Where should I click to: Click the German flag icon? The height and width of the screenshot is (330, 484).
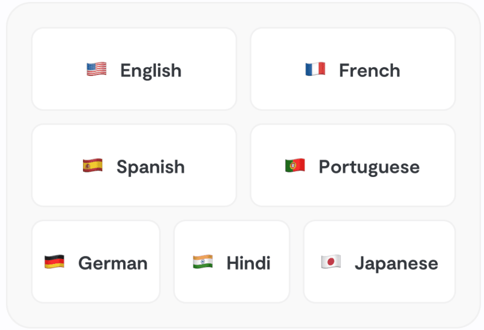(x=54, y=262)
